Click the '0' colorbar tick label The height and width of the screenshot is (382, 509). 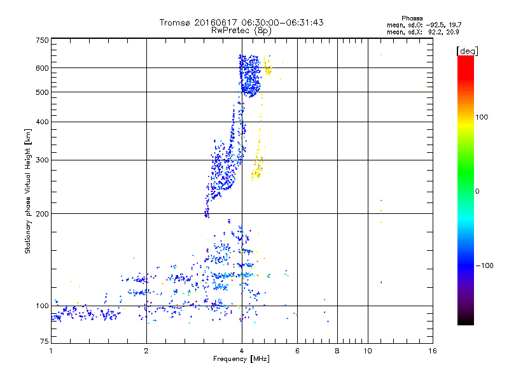(477, 192)
